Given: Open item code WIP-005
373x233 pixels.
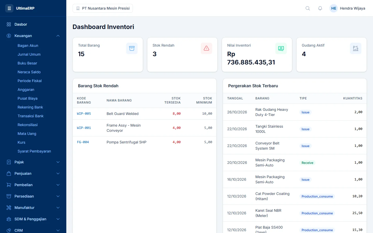Looking at the screenshot, I should (84, 114).
